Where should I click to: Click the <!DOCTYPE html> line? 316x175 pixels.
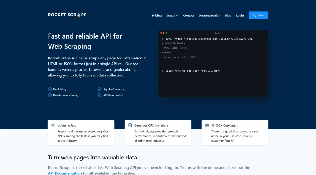pyautogui.click(x=173, y=43)
